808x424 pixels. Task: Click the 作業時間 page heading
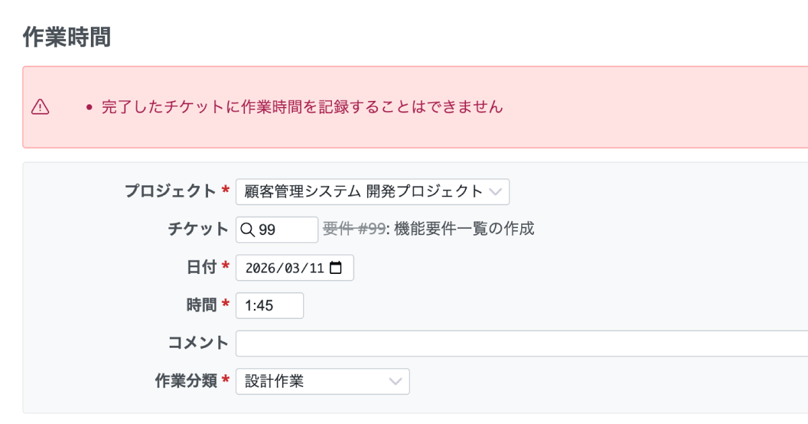point(67,38)
